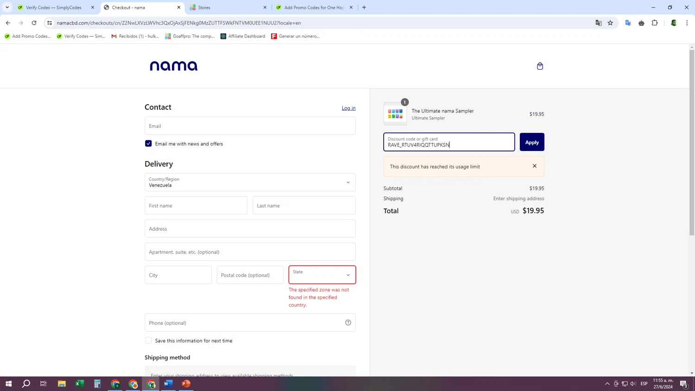Click the browser profile avatar icon
Viewport: 695px width, 391px height.
[674, 23]
